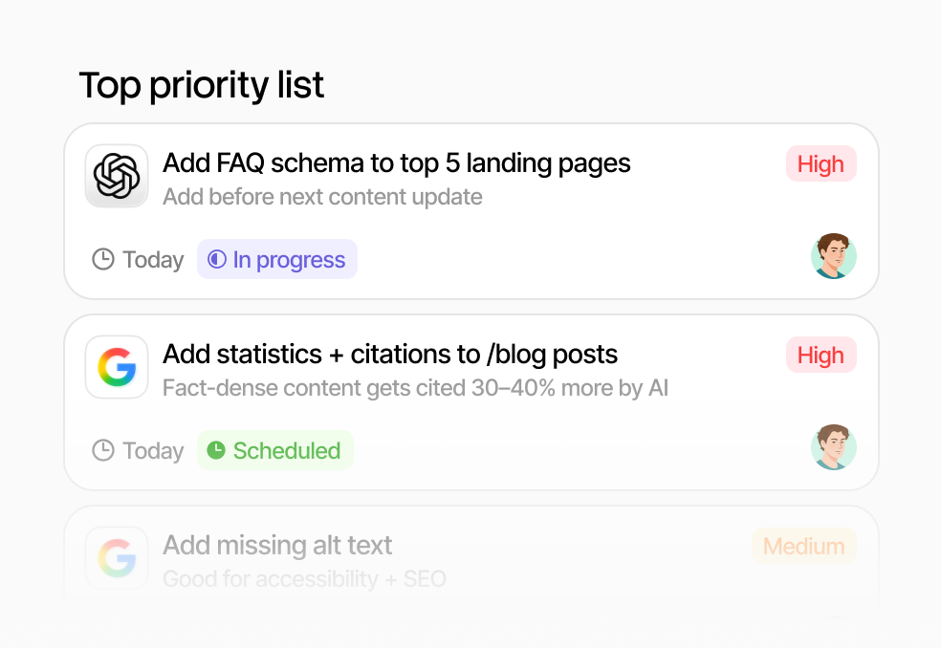Click the Medium priority label on the alt text task
This screenshot has width=941, height=648.
(x=804, y=546)
